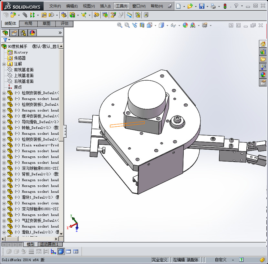This screenshot has width=268, height=264.
Task: Click Zoom to Fit magnifier icon
Action: (x=120, y=25)
